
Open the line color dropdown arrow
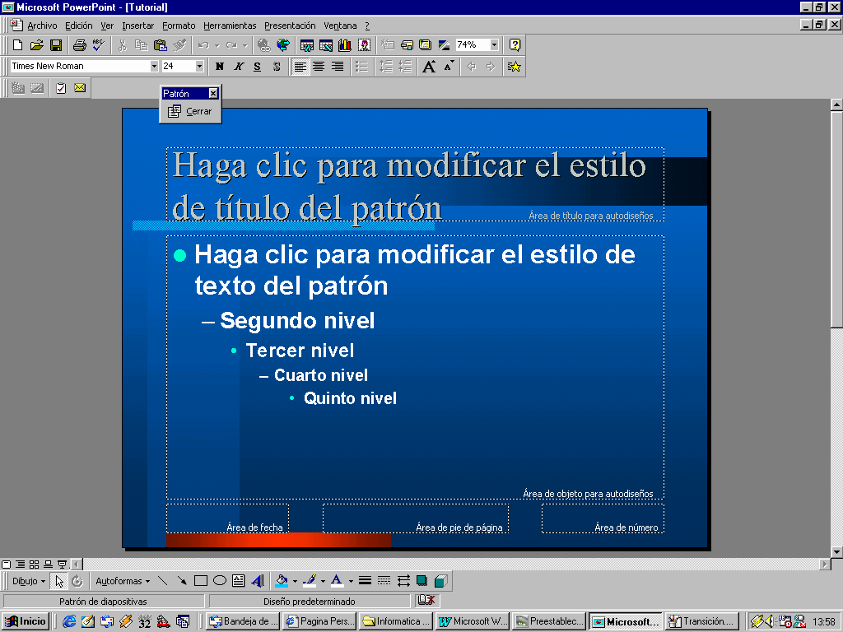click(x=323, y=581)
